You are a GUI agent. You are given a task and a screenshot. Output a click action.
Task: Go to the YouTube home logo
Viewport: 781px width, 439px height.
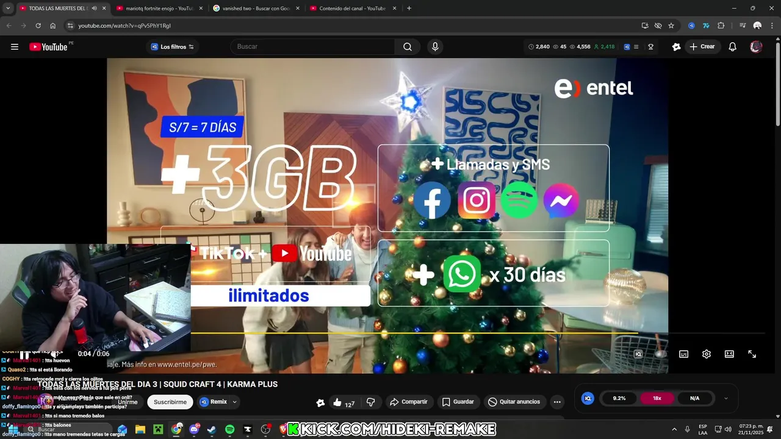(48, 47)
